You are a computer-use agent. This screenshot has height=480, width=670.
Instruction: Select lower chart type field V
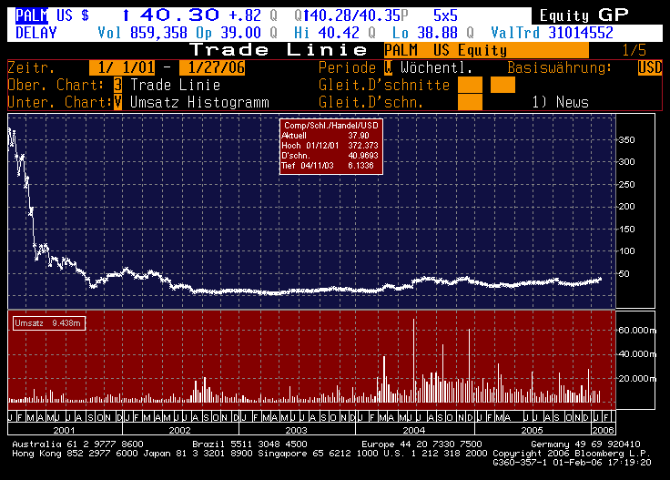[x=118, y=102]
